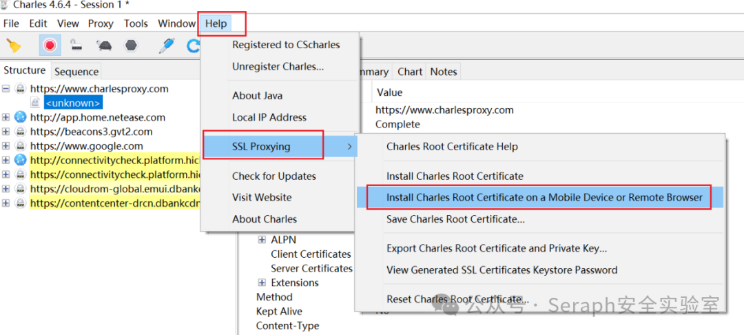
Task: Expand the https connectivitycheck.platform node
Action: coord(6,174)
